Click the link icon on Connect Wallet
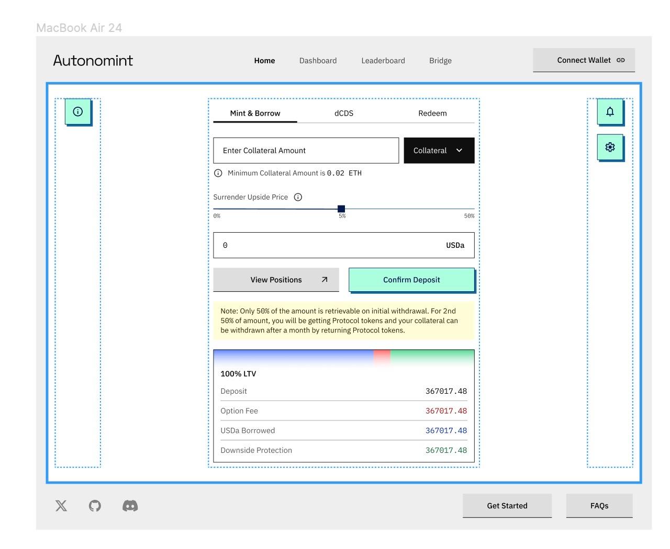The height and width of the screenshot is (549, 670). 621,60
